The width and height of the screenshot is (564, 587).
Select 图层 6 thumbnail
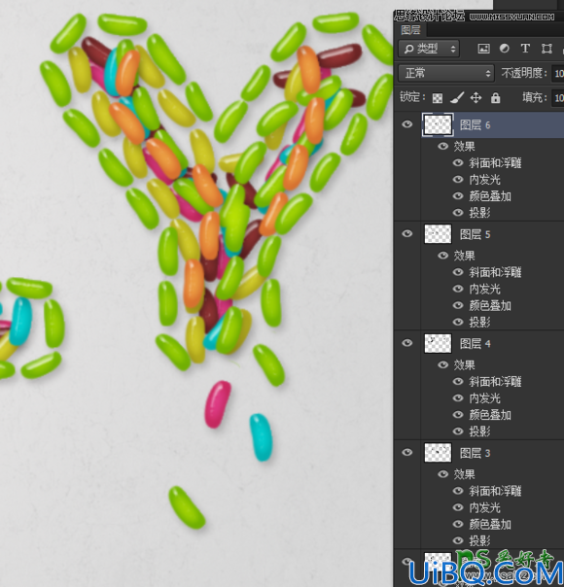pos(438,124)
